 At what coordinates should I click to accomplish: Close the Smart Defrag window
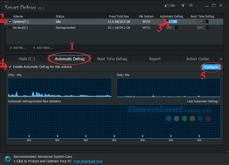pyautogui.click(x=221, y=6)
